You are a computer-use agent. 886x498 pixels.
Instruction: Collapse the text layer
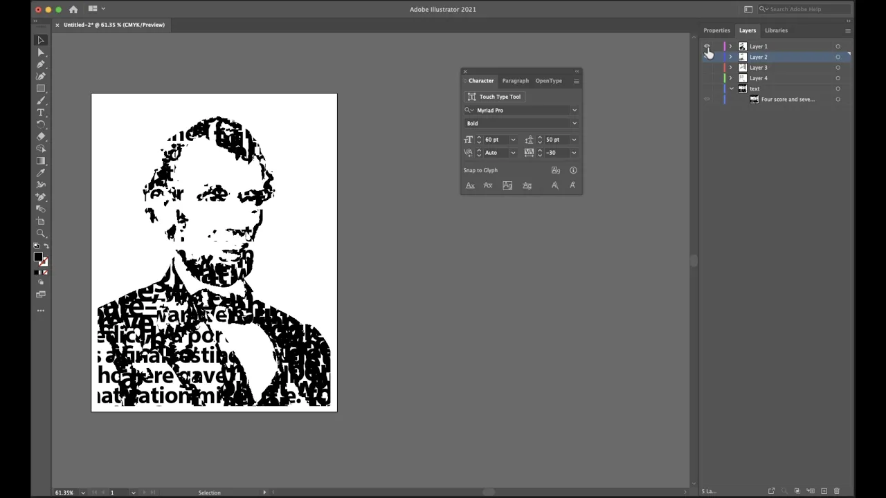731,89
